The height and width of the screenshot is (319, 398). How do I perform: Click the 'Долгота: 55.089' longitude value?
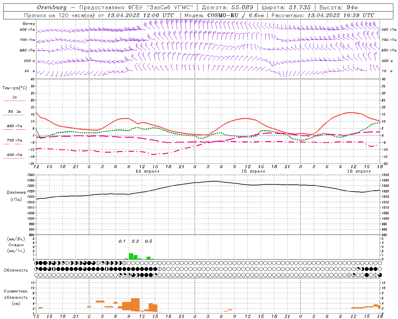(228, 7)
